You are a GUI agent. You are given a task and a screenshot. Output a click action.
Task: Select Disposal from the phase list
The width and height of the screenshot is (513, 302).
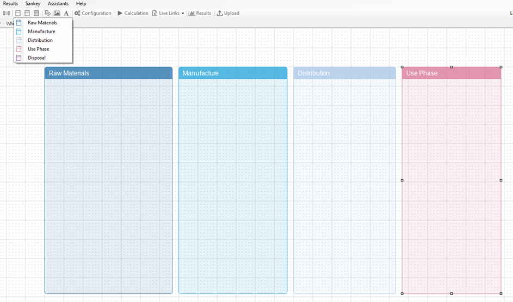point(36,58)
